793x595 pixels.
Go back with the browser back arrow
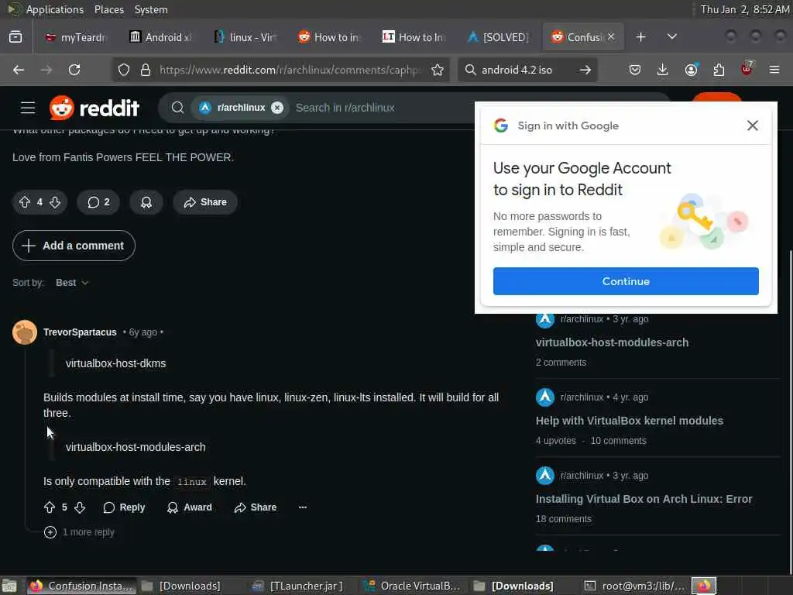click(x=19, y=70)
